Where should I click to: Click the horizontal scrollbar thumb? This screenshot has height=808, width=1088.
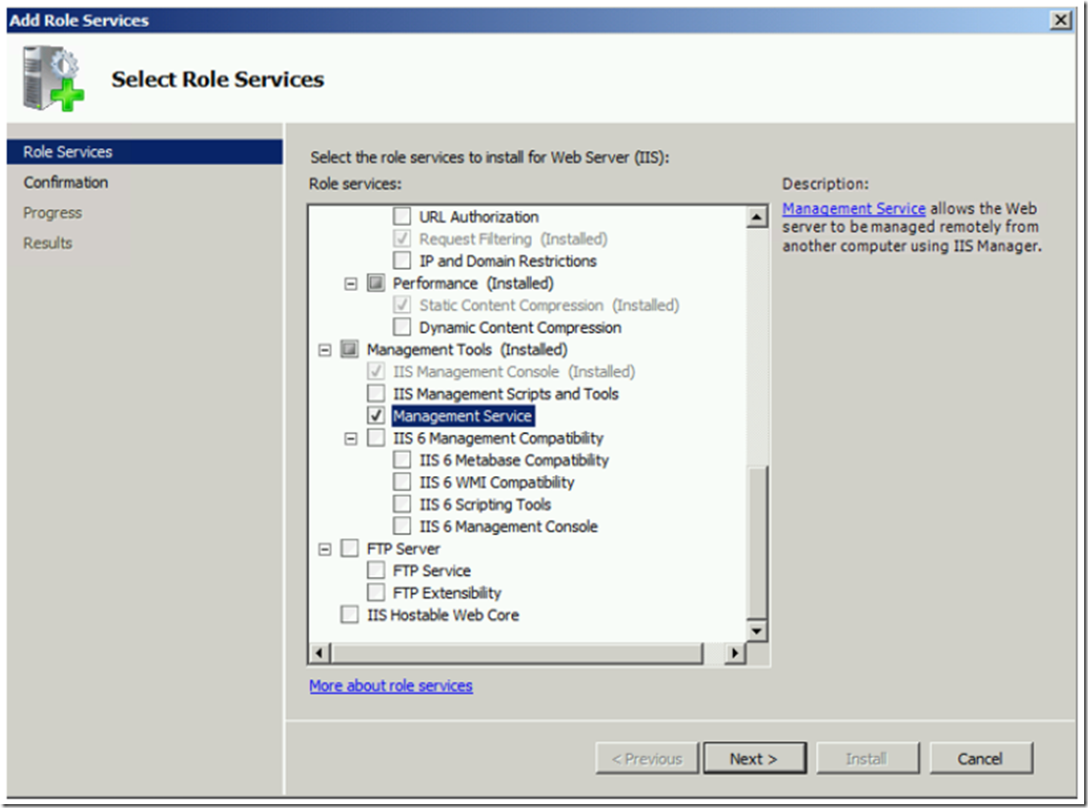click(x=518, y=653)
